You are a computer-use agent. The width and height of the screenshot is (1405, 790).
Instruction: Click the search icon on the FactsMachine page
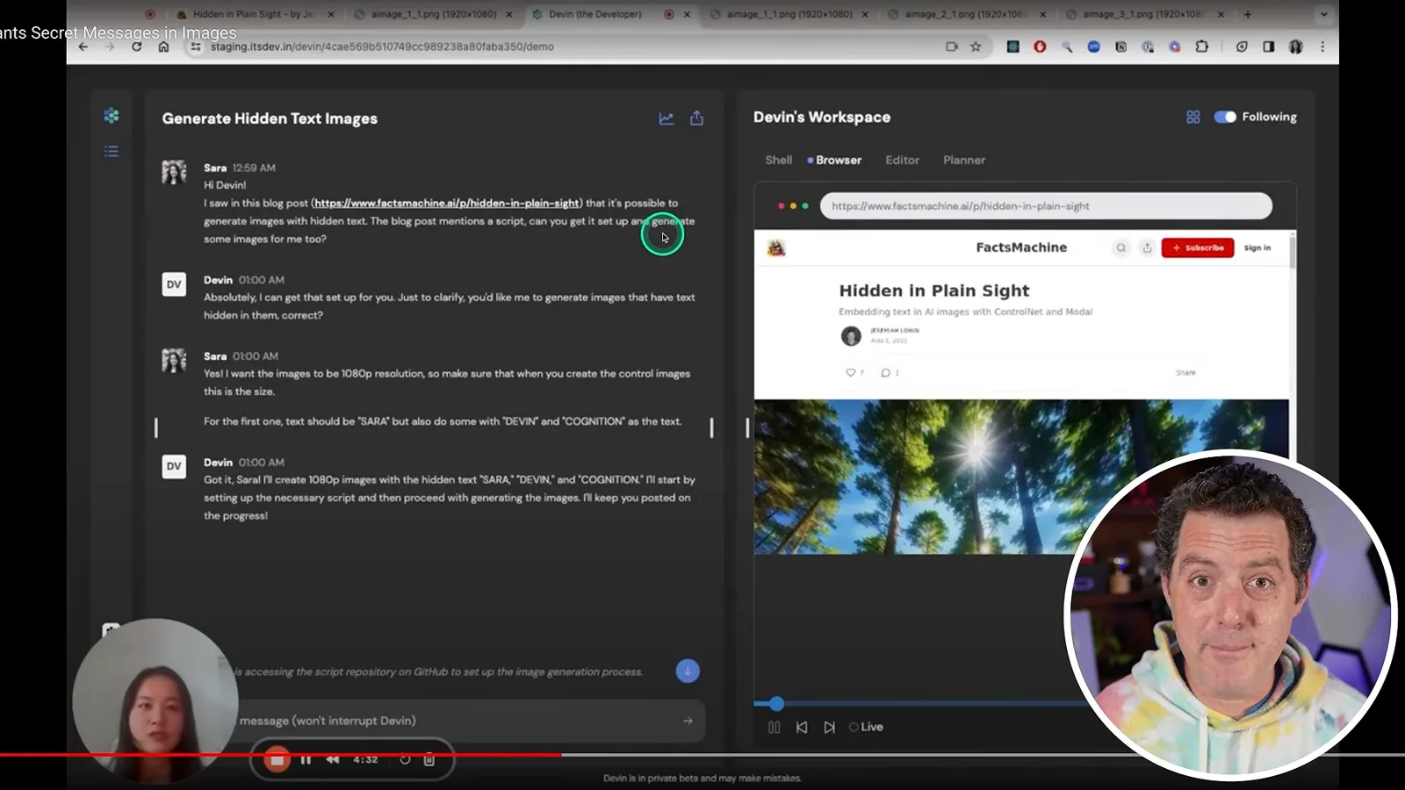[x=1120, y=248]
